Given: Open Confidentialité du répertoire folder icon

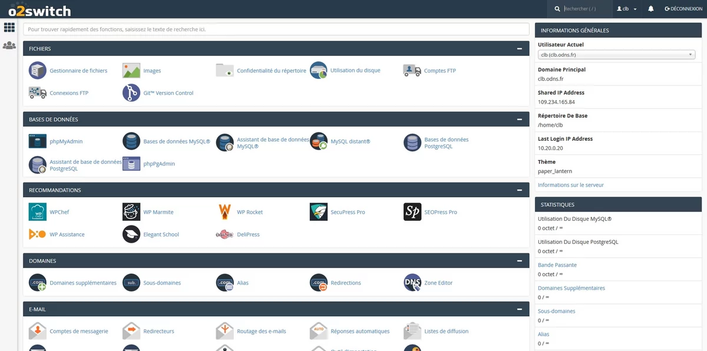Looking at the screenshot, I should point(225,71).
